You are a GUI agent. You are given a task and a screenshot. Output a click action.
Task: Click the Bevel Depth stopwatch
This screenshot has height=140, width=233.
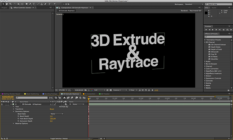(x=18, y=116)
